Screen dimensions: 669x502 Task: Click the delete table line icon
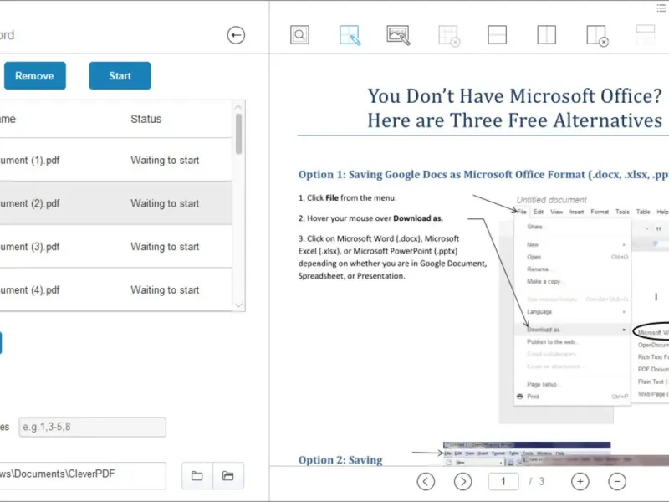597,35
